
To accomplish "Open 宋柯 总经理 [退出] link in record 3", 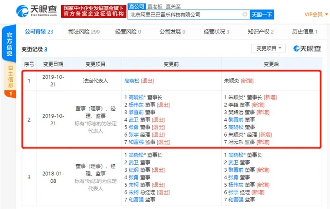I will (133, 192).
